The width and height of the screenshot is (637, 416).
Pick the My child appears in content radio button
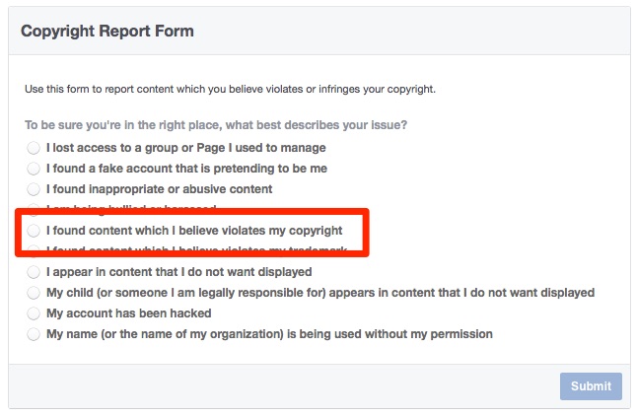[x=35, y=293]
